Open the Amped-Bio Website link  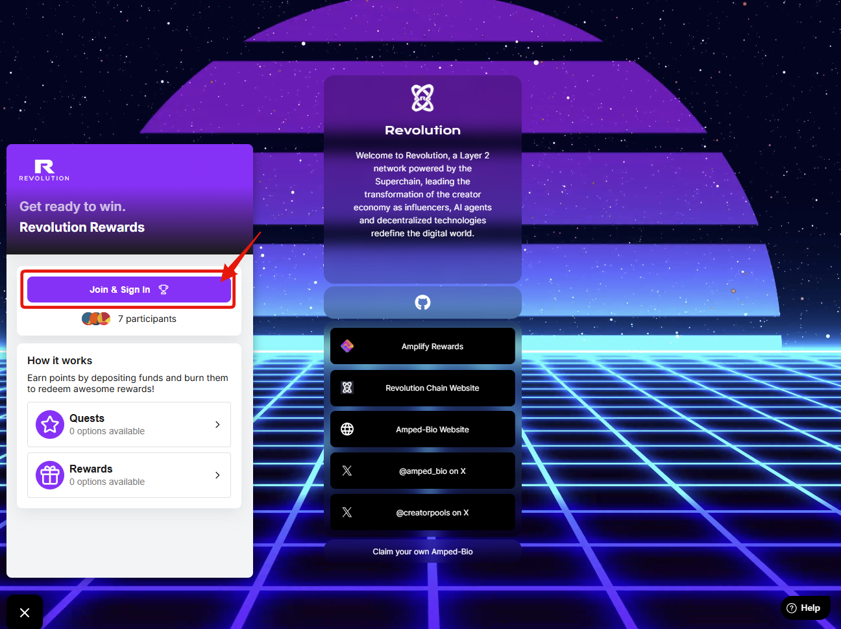point(422,429)
